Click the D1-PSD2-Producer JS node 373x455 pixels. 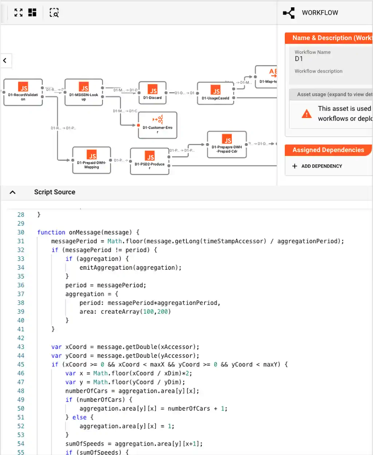(150, 160)
